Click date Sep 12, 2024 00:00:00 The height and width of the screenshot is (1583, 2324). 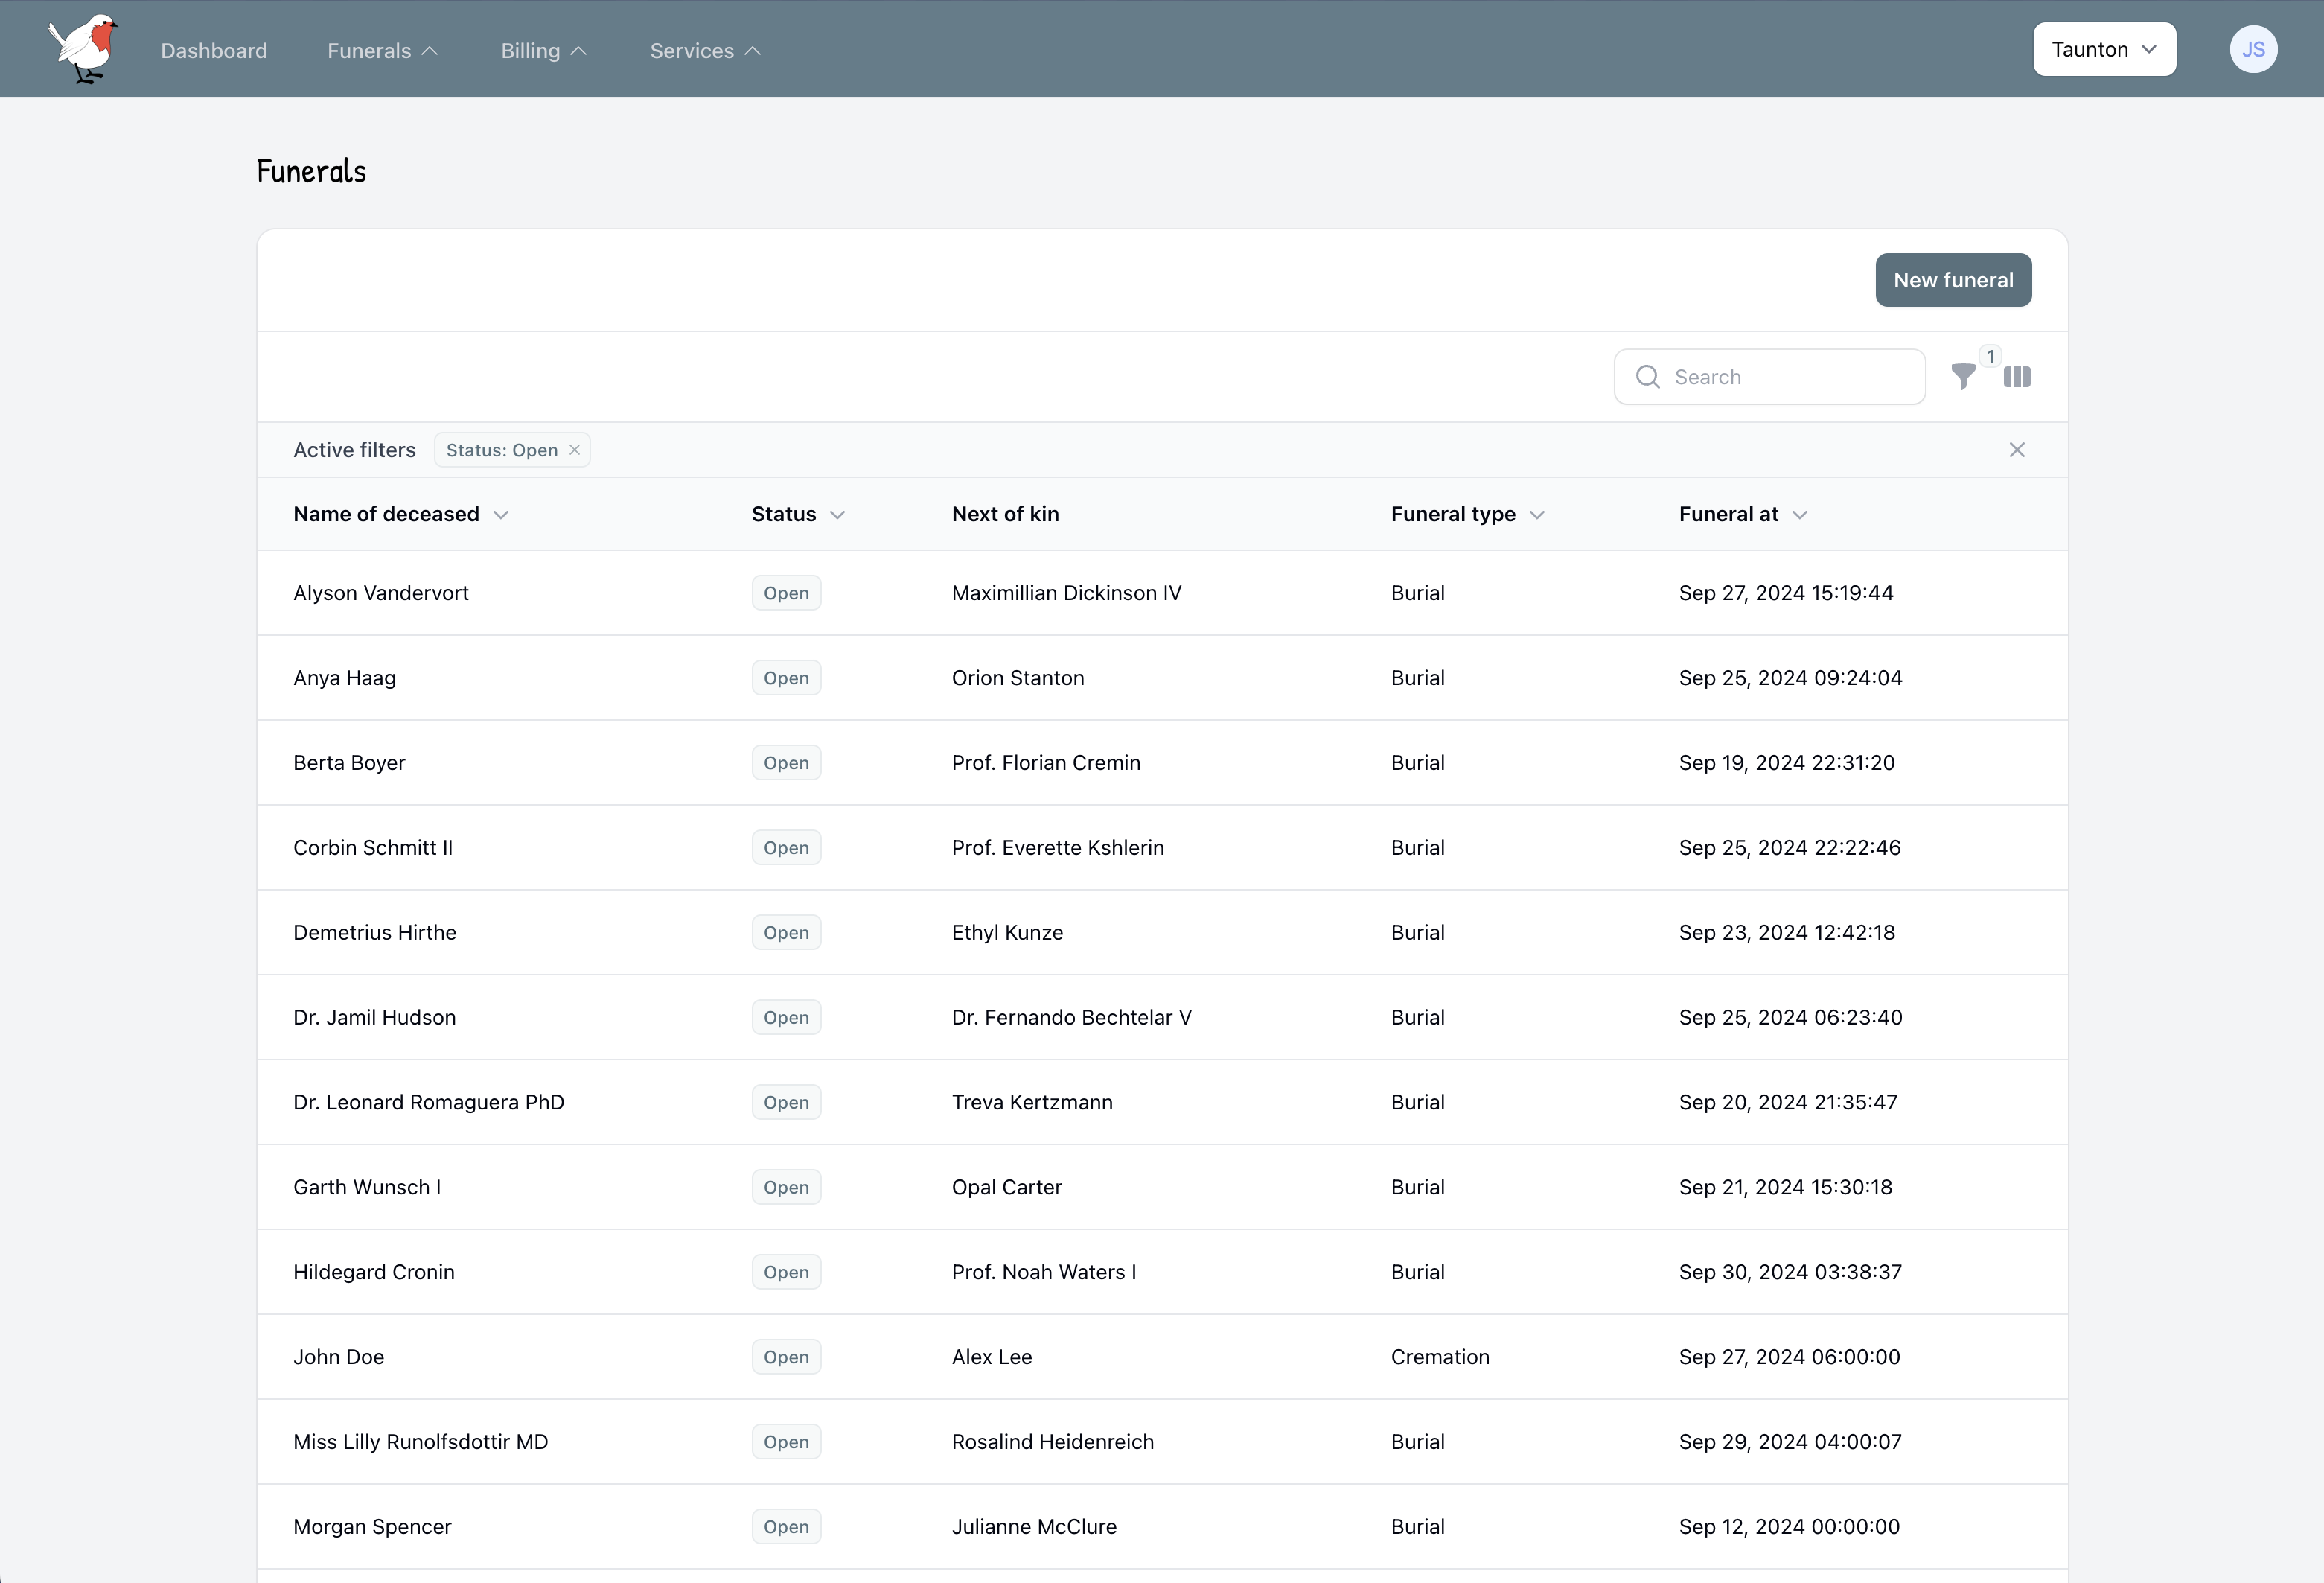[1788, 1527]
